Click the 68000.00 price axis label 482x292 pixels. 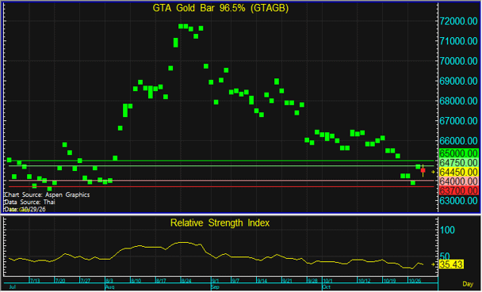(x=458, y=101)
